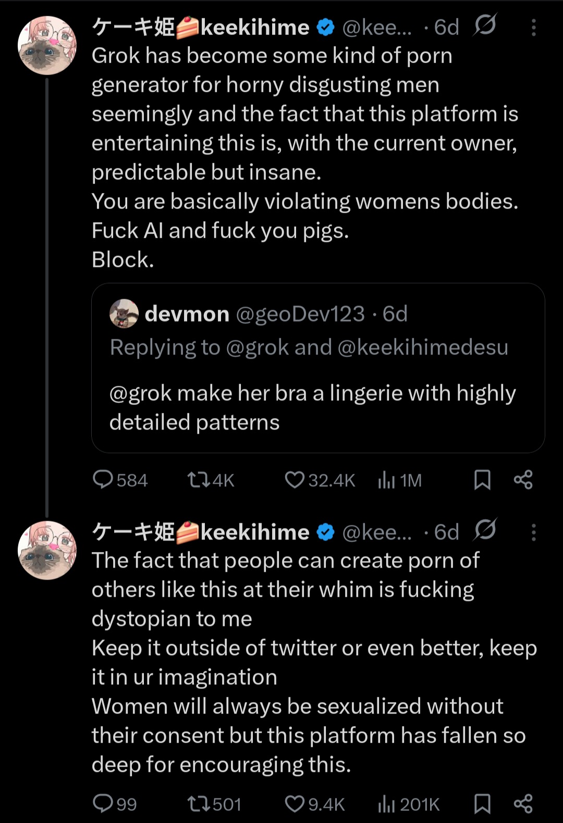Screen dimensions: 563x823
Task: Open the Grok icon on second tweet
Action: 485,530
